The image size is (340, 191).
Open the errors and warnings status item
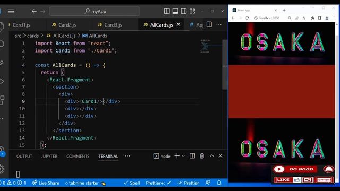[13, 183]
